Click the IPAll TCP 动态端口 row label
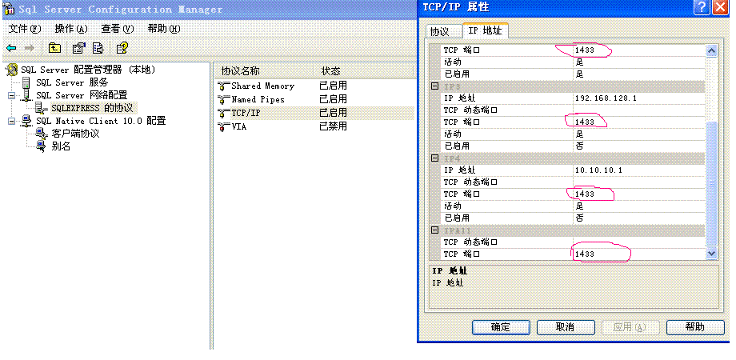The image size is (736, 360). (x=470, y=242)
